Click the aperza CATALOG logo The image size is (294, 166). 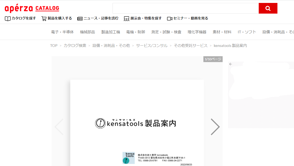coord(32,8)
